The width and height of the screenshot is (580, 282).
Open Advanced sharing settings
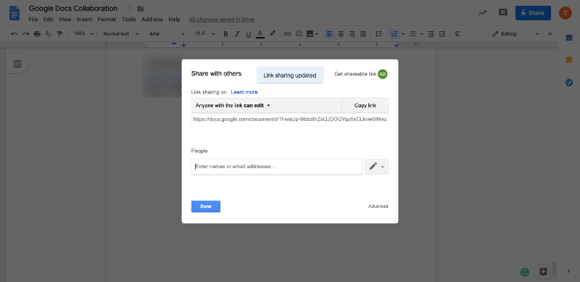point(378,207)
